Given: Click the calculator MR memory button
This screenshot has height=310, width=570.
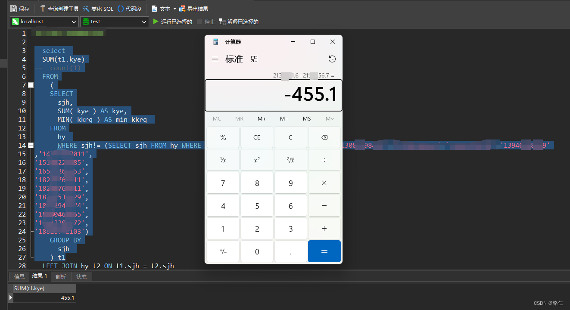Looking at the screenshot, I should (239, 119).
